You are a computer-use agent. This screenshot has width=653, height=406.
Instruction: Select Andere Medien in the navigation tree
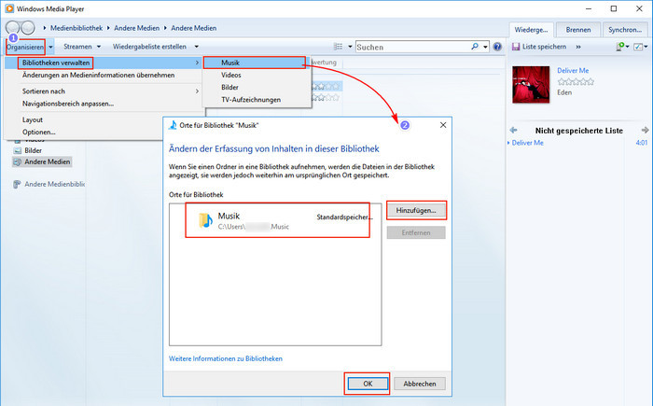(x=42, y=161)
